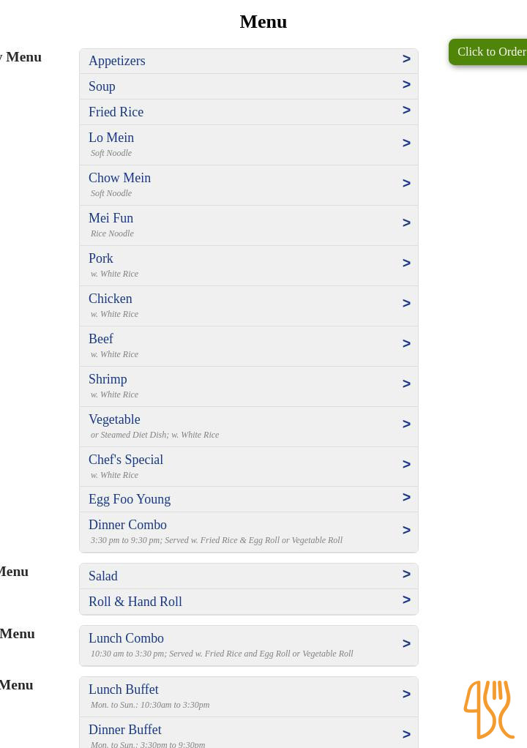The height and width of the screenshot is (748, 527).
Task: Open the Chow Mein soft noodle section
Action: 248,186
